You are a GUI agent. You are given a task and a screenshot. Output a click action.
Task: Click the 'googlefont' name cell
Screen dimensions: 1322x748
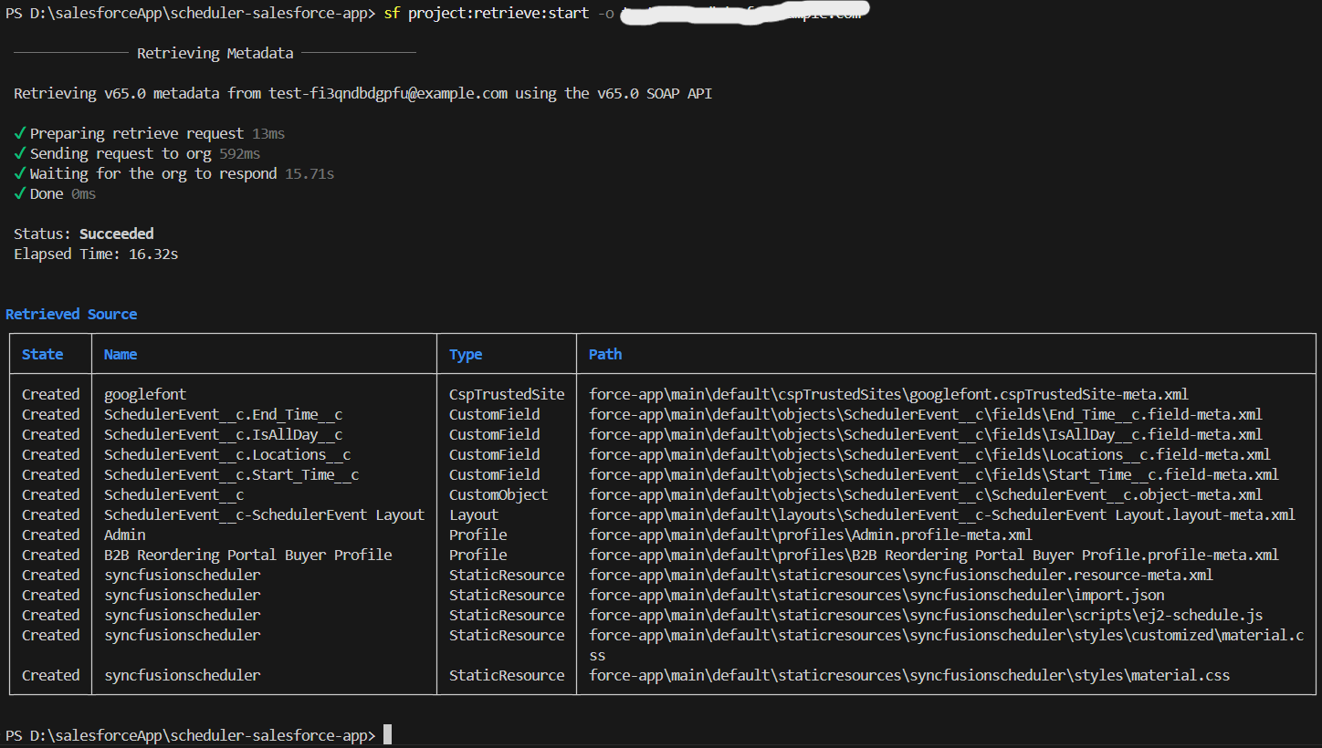coord(145,394)
